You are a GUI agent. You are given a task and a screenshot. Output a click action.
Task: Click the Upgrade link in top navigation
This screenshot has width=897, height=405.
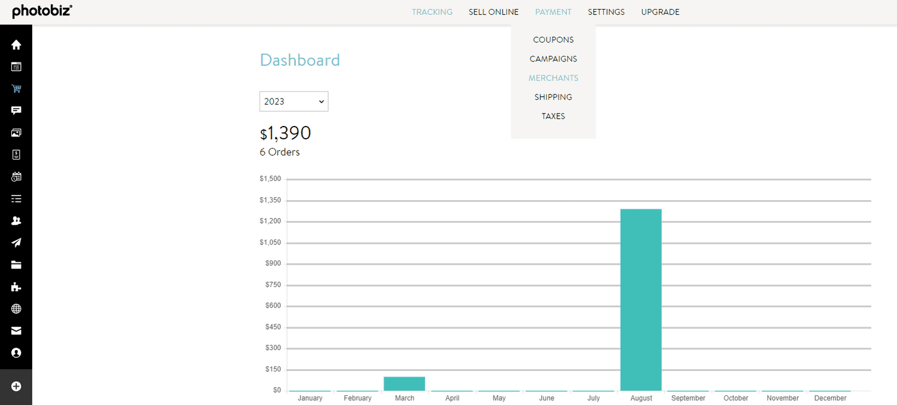click(660, 12)
